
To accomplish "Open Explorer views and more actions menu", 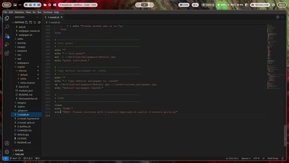I will coord(37,17).
